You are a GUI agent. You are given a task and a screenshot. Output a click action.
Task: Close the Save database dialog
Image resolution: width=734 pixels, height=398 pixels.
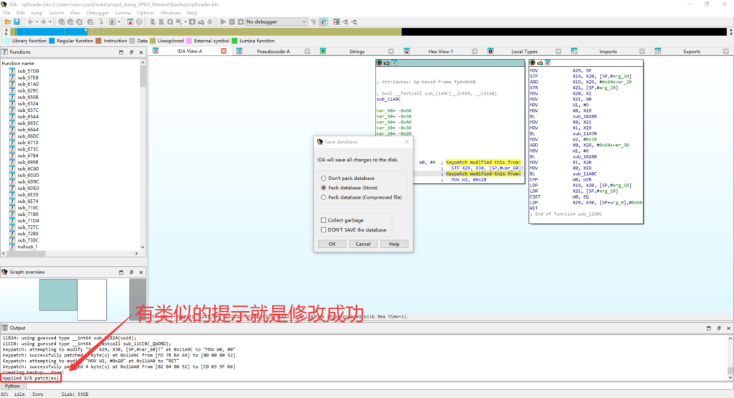(407, 142)
